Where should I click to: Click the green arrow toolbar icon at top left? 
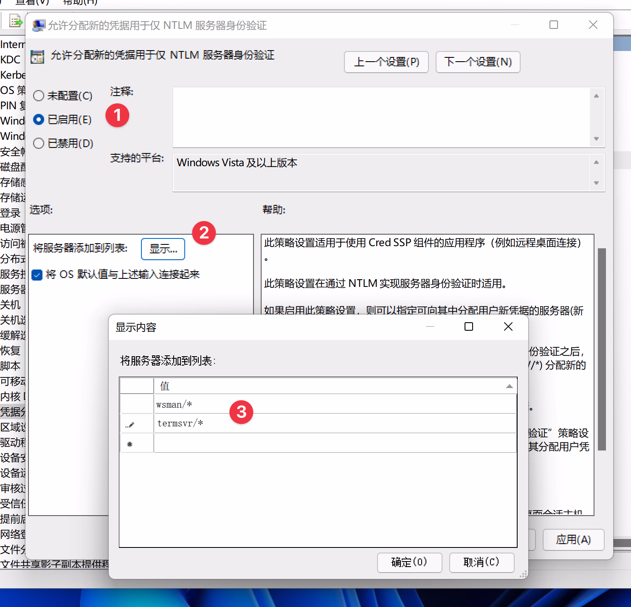(x=16, y=20)
